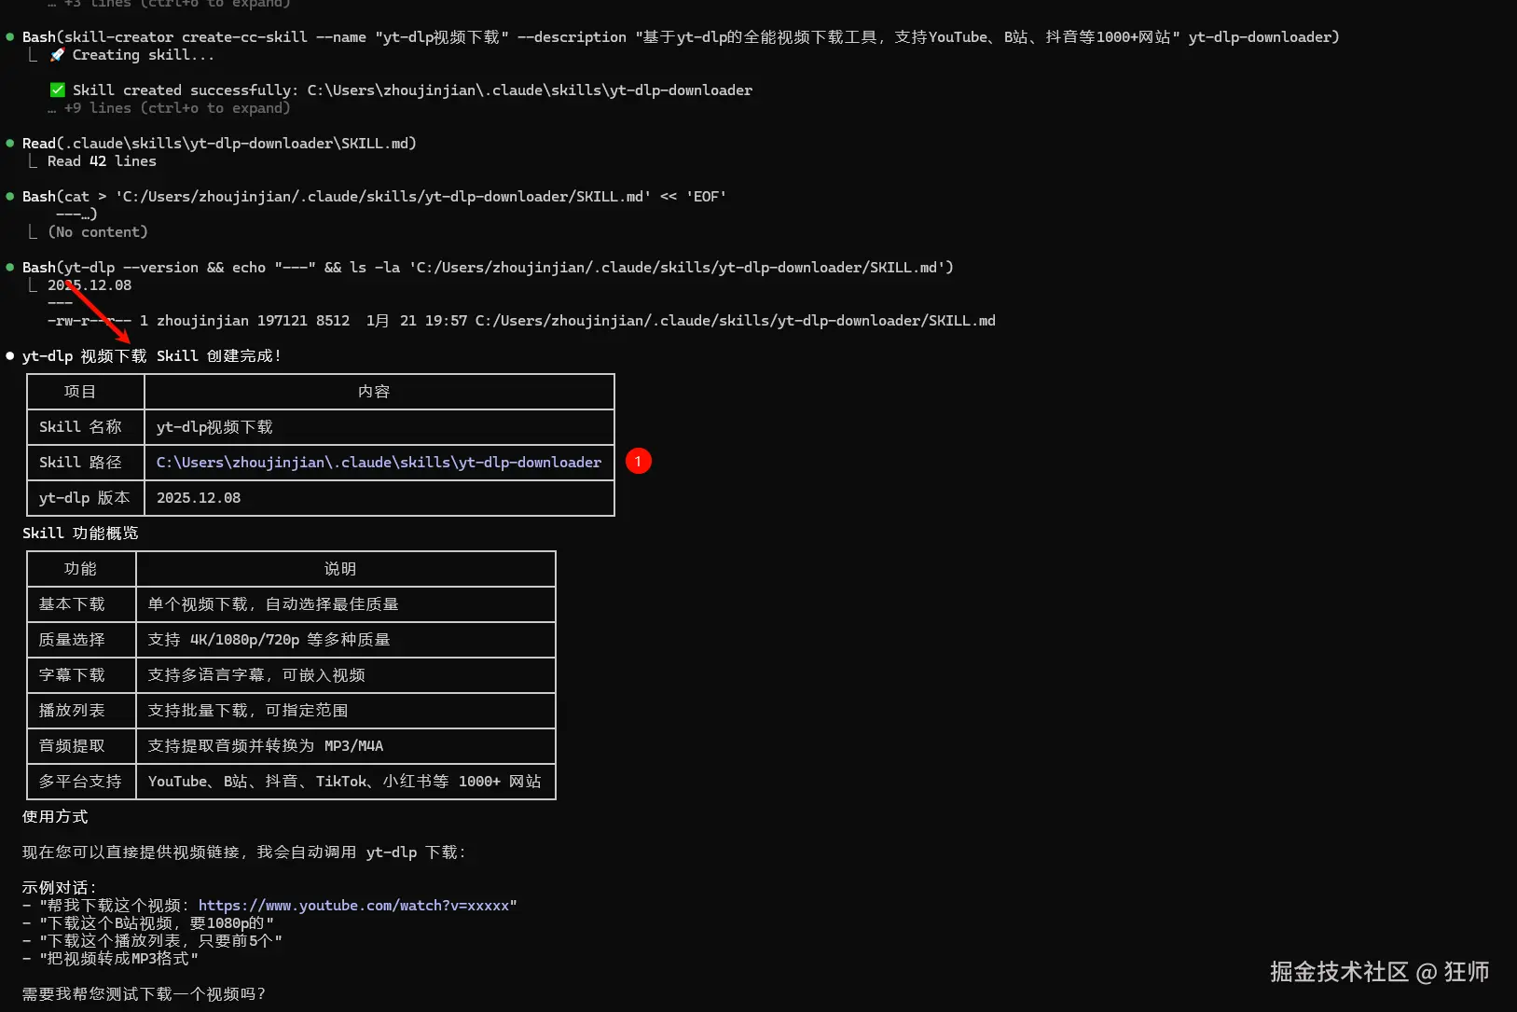Click the 'Skill 功能概览' heading
1517x1012 pixels.
pyautogui.click(x=80, y=534)
